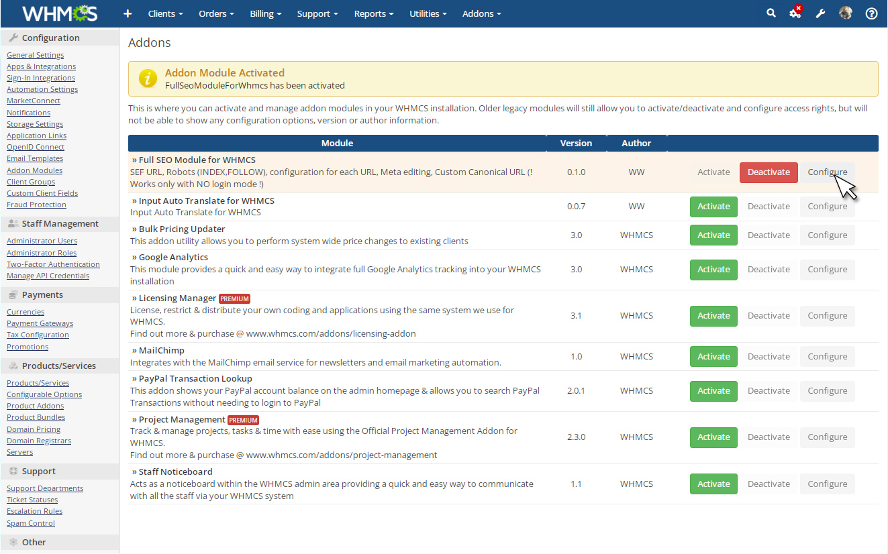888x554 pixels.
Task: Open Spam Control link
Action: 31,523
